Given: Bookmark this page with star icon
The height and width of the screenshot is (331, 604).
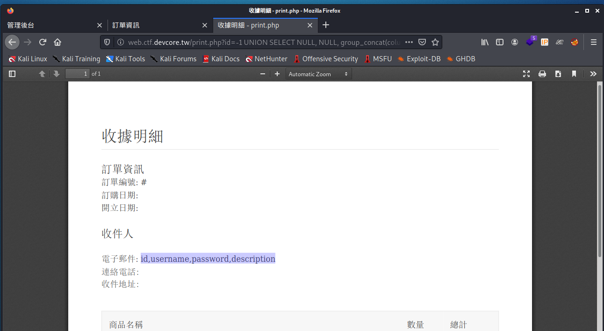Looking at the screenshot, I should coord(435,42).
